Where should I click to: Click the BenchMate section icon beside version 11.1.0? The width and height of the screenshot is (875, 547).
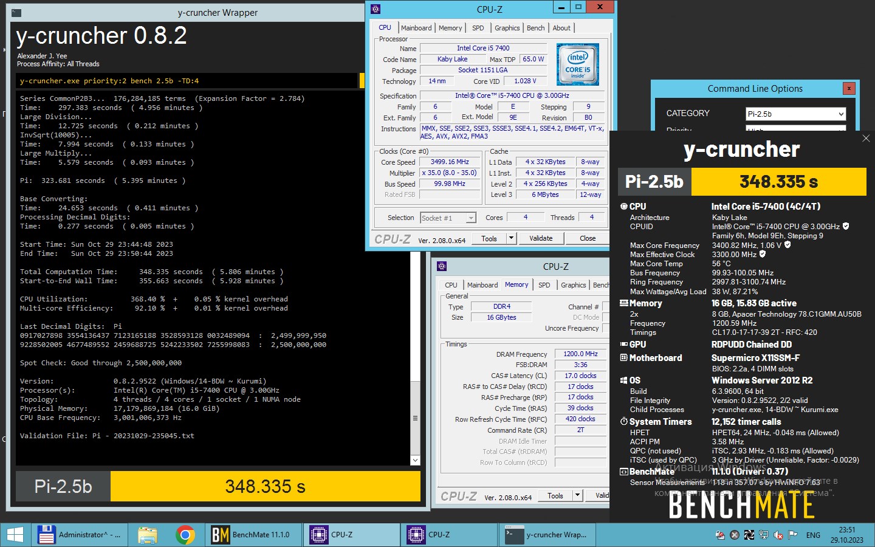623,472
